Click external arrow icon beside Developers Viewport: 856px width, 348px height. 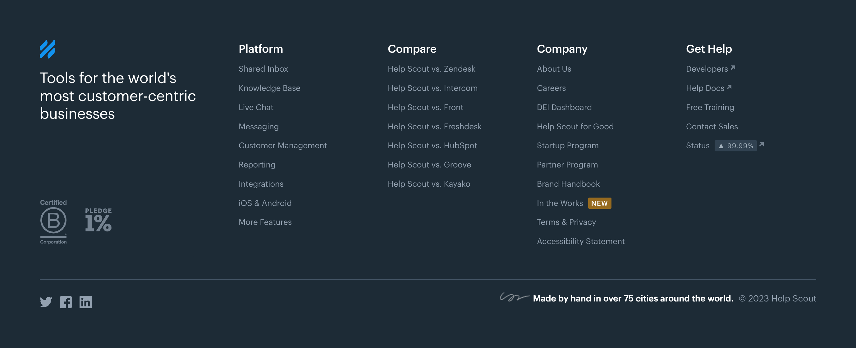(733, 68)
